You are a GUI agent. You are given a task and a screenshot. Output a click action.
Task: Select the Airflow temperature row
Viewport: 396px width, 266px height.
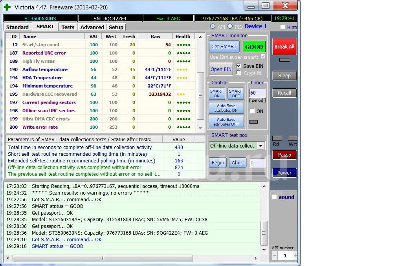click(x=101, y=69)
